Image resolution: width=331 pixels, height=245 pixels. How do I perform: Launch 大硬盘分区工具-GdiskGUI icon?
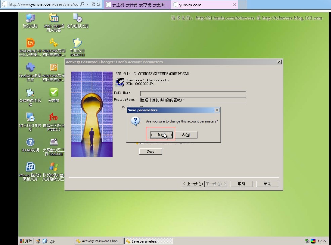point(54,147)
